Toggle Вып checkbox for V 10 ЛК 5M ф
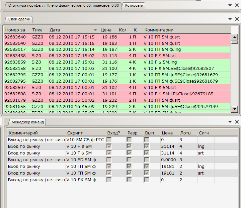241x208 pixels. click(x=147, y=180)
